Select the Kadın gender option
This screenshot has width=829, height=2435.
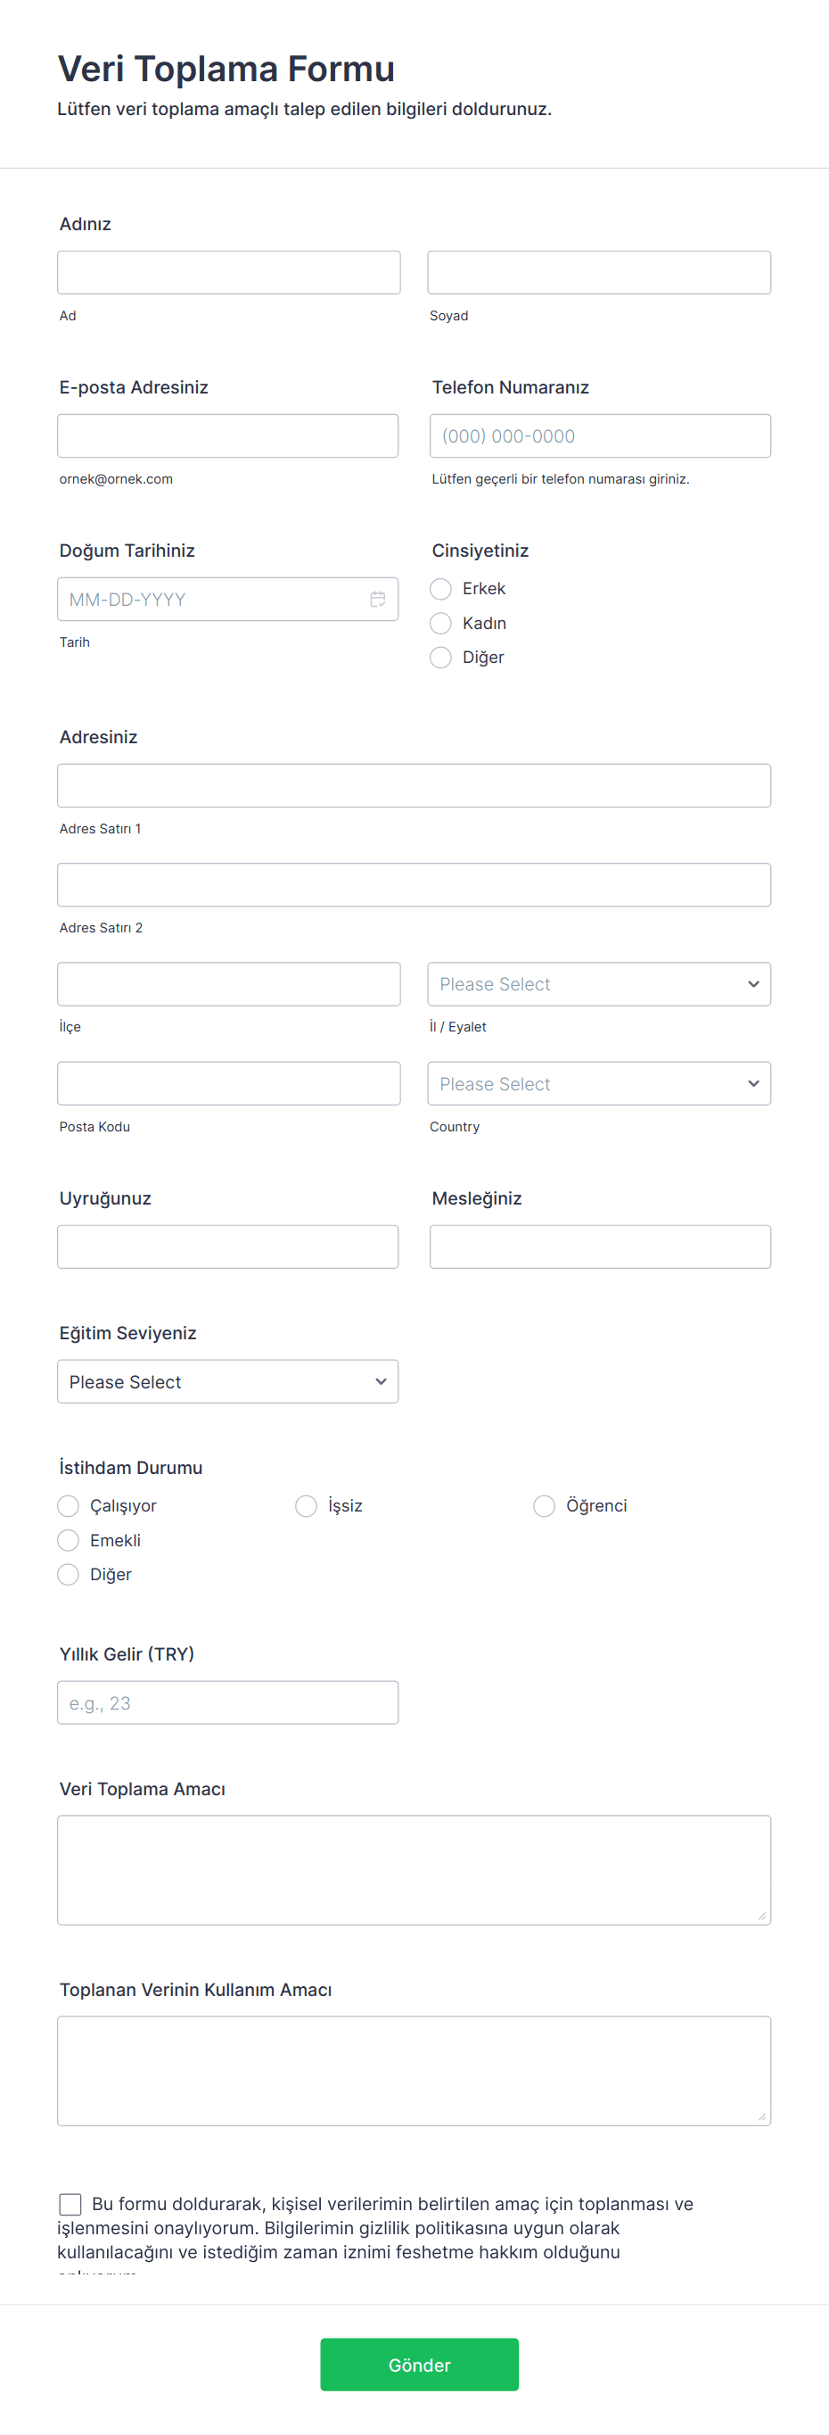pyautogui.click(x=440, y=623)
